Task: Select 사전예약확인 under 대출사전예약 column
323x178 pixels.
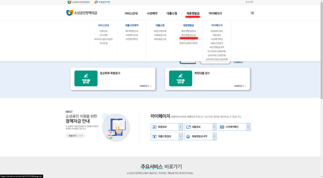Action: pos(132,39)
